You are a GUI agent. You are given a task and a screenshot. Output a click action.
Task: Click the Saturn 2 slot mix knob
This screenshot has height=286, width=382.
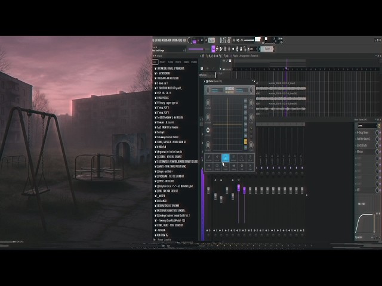click(x=377, y=139)
